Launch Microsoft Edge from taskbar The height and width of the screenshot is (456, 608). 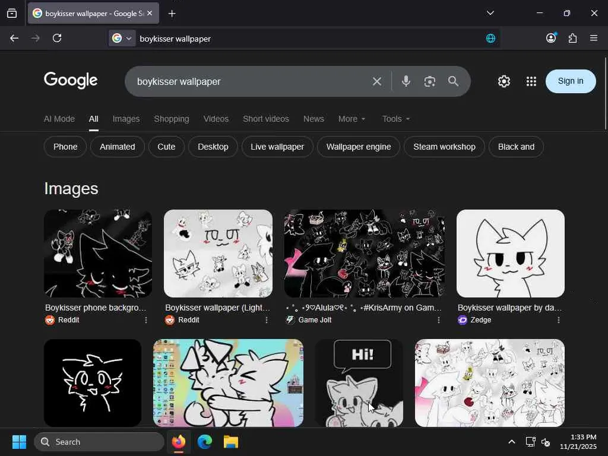tap(205, 442)
